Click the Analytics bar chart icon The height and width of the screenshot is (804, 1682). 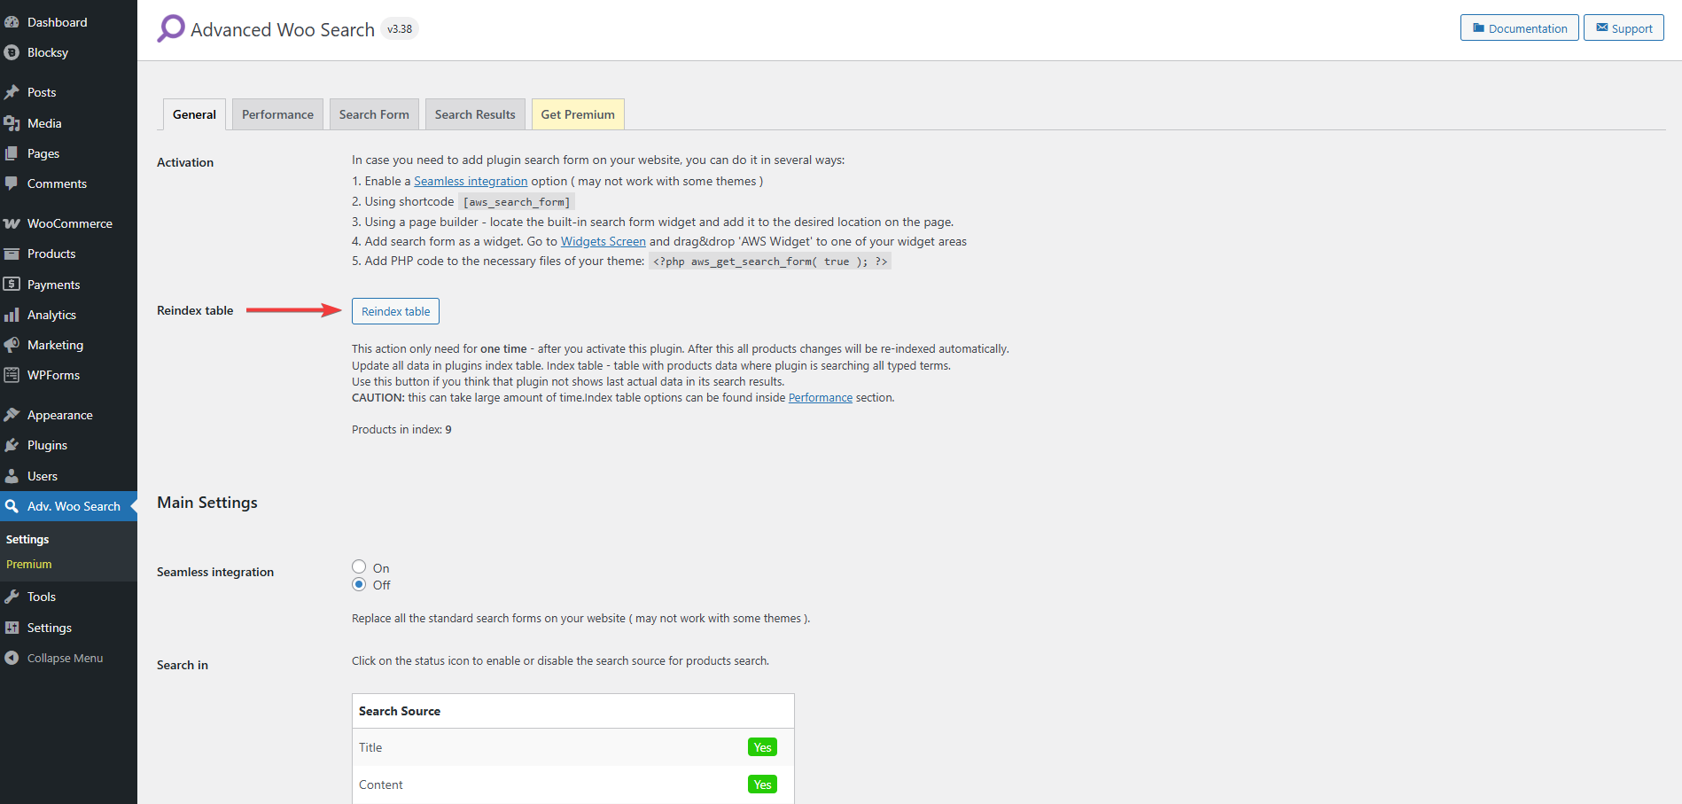tap(12, 315)
